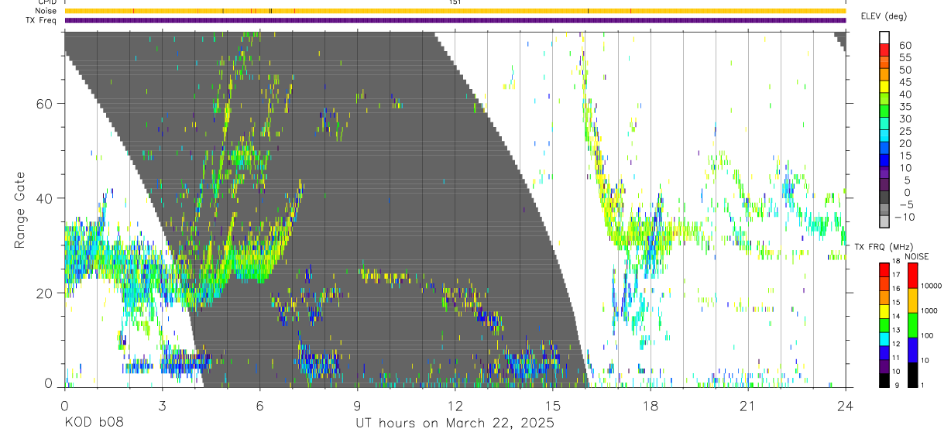Click the ELEV color segment between 45 and 50
Viewport: 951px width, 439px height.
click(884, 75)
